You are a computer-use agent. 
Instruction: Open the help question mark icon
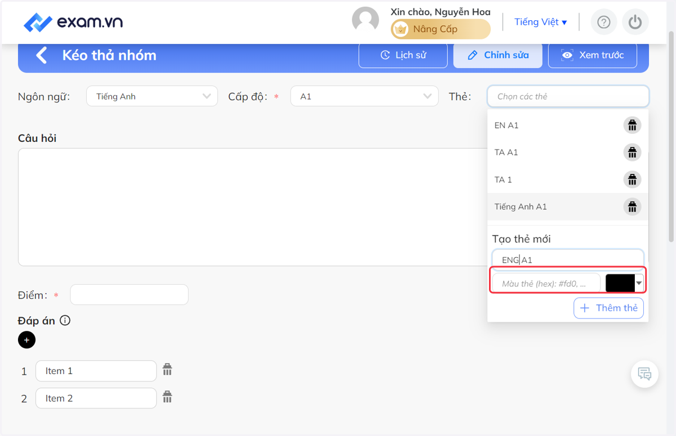pyautogui.click(x=604, y=22)
